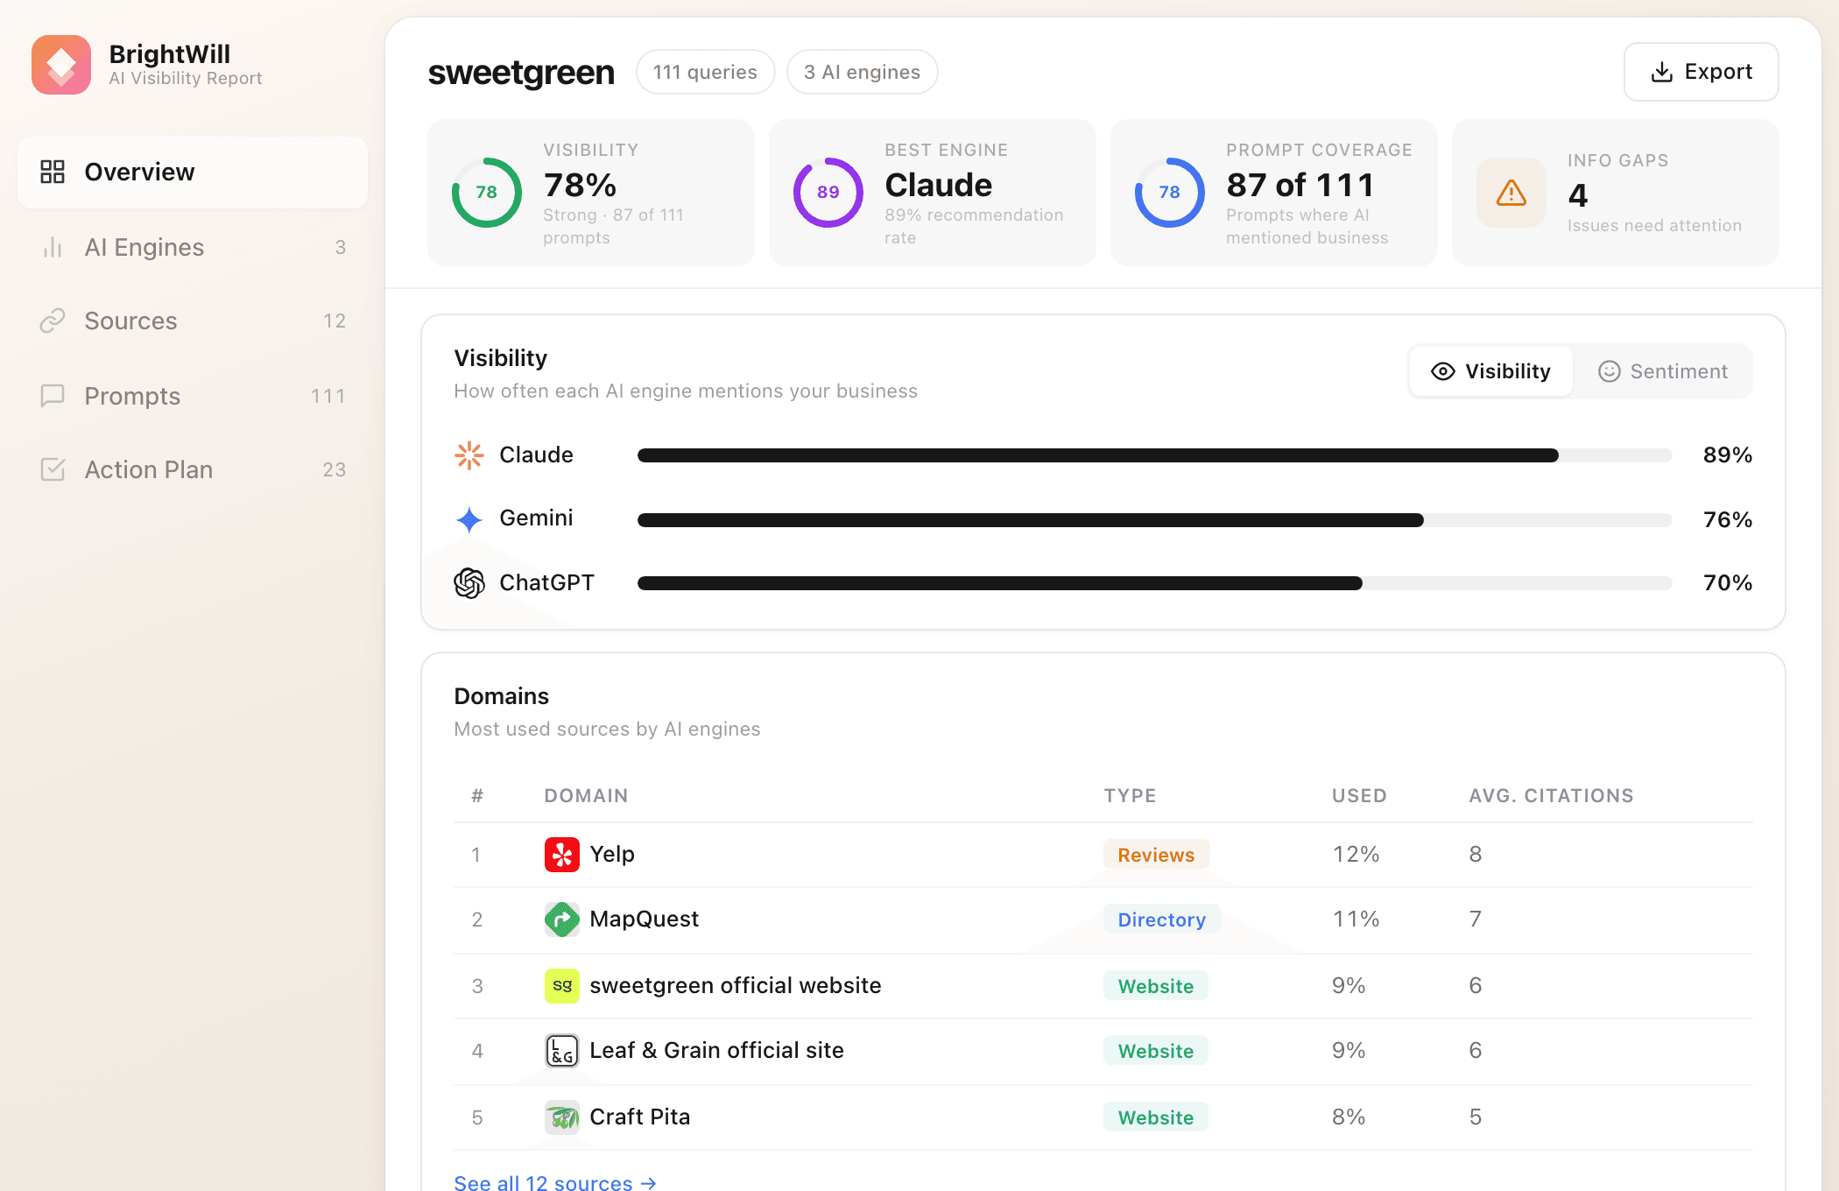Switch chart to Visibility view
This screenshot has height=1191, width=1839.
pos(1491,371)
